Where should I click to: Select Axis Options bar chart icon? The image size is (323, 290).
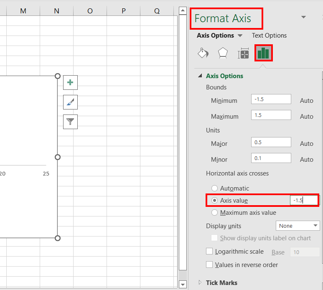coord(263,53)
